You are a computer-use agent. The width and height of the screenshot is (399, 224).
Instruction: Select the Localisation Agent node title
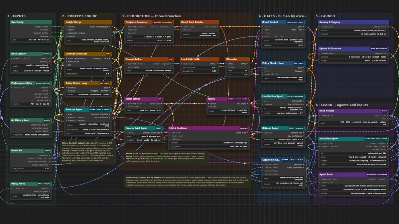(x=273, y=96)
